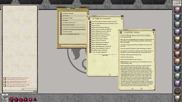182x102 pixels.
Task: Select Mythic slithering tracker contents entry
Action: point(101,46)
